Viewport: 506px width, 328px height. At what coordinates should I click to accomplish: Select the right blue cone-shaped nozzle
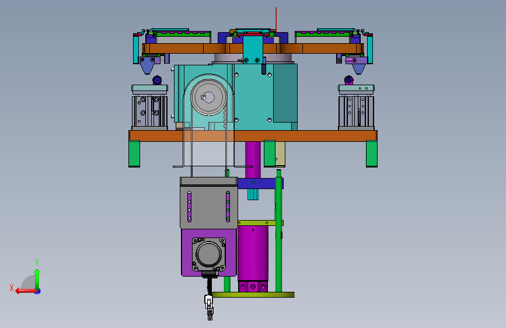click(358, 68)
